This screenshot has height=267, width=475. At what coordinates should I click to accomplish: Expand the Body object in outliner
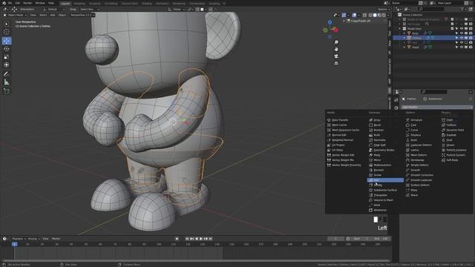[404, 33]
